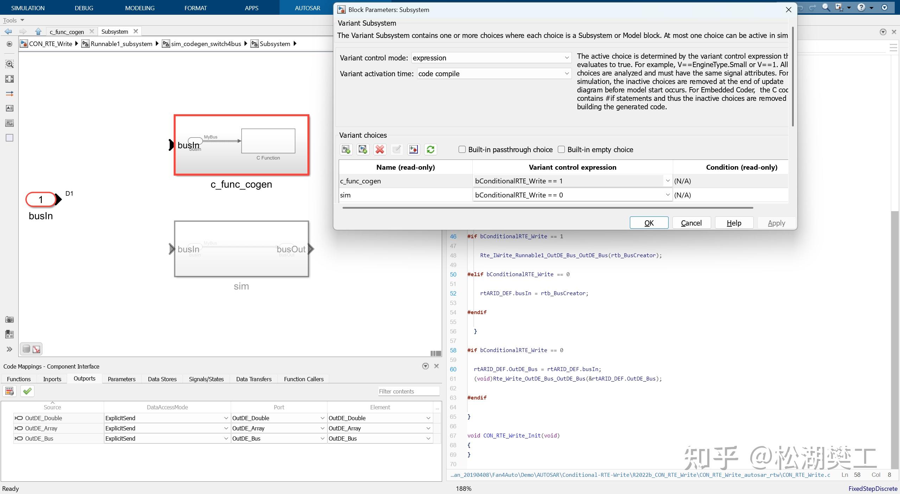Image resolution: width=900 pixels, height=494 pixels.
Task: Click the Up to Parent arrow icon
Action: pyautogui.click(x=38, y=31)
